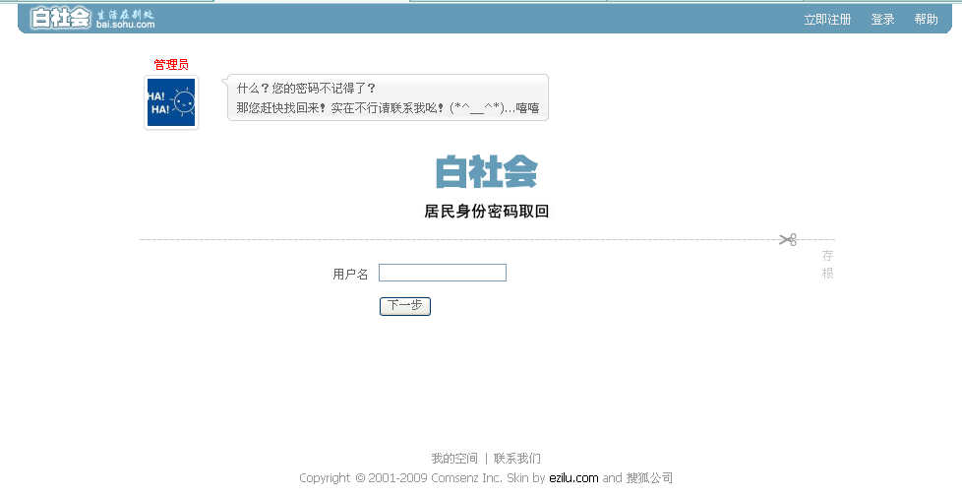Open the 立即注册 registration link
Image resolution: width=962 pixels, height=497 pixels.
pyautogui.click(x=827, y=20)
